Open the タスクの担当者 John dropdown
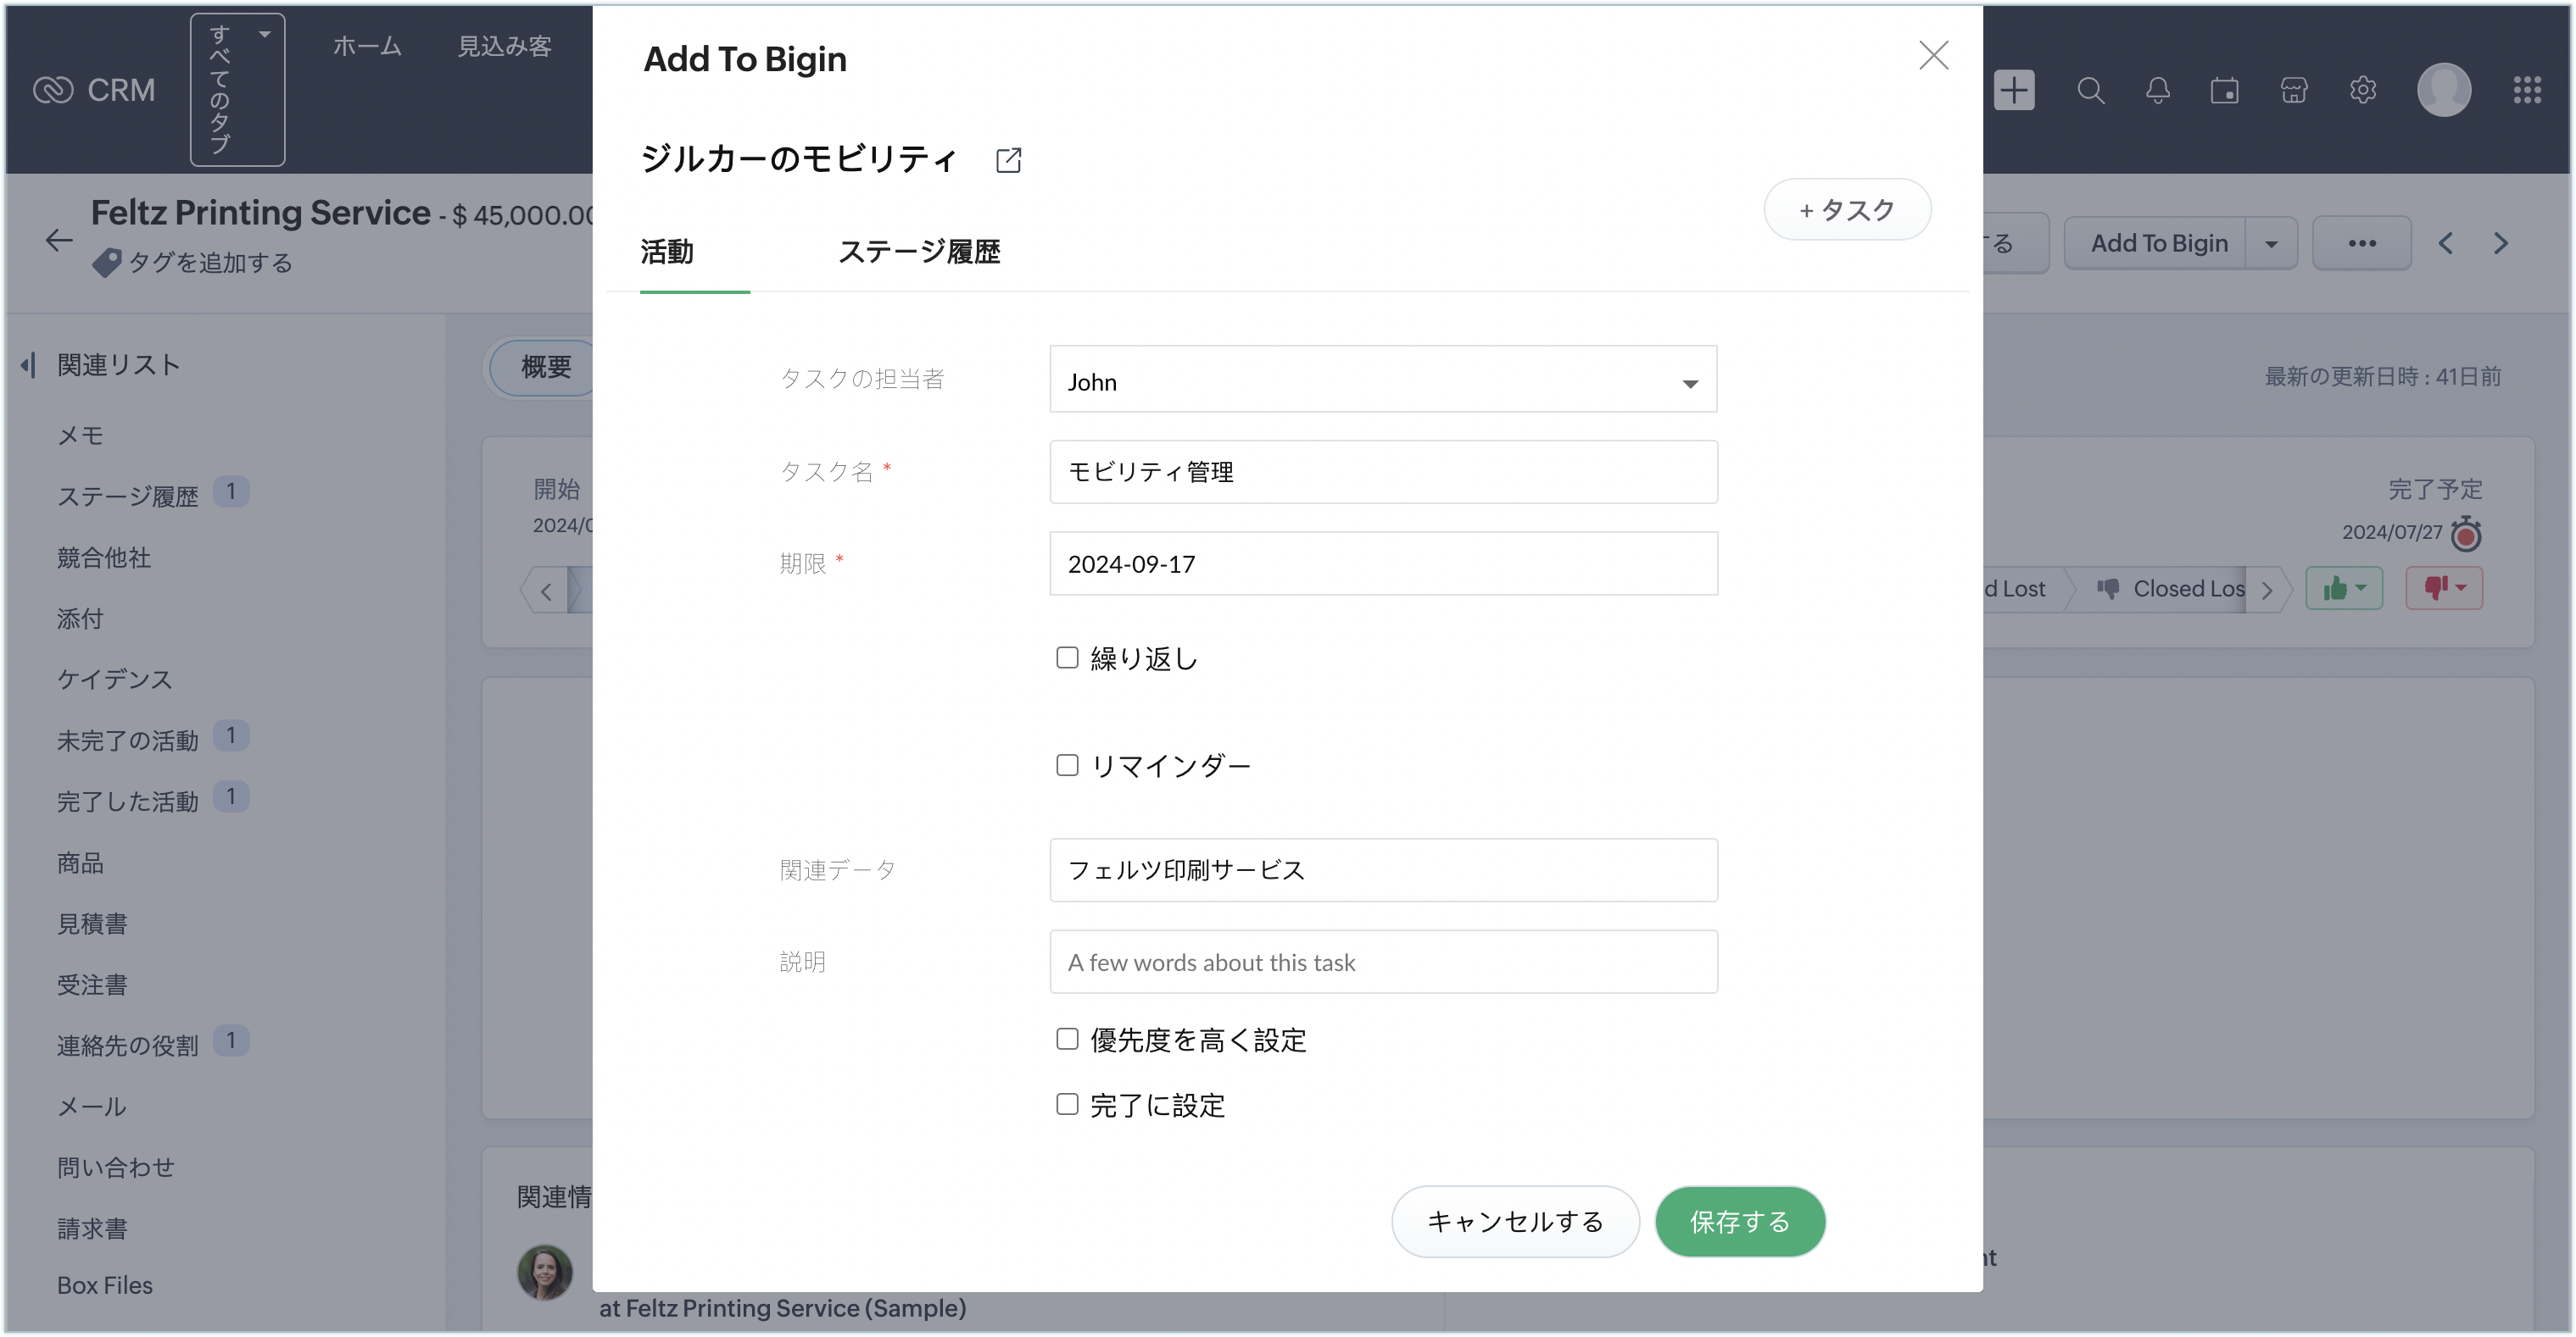Viewport: 2576px width, 1337px height. click(1382, 380)
